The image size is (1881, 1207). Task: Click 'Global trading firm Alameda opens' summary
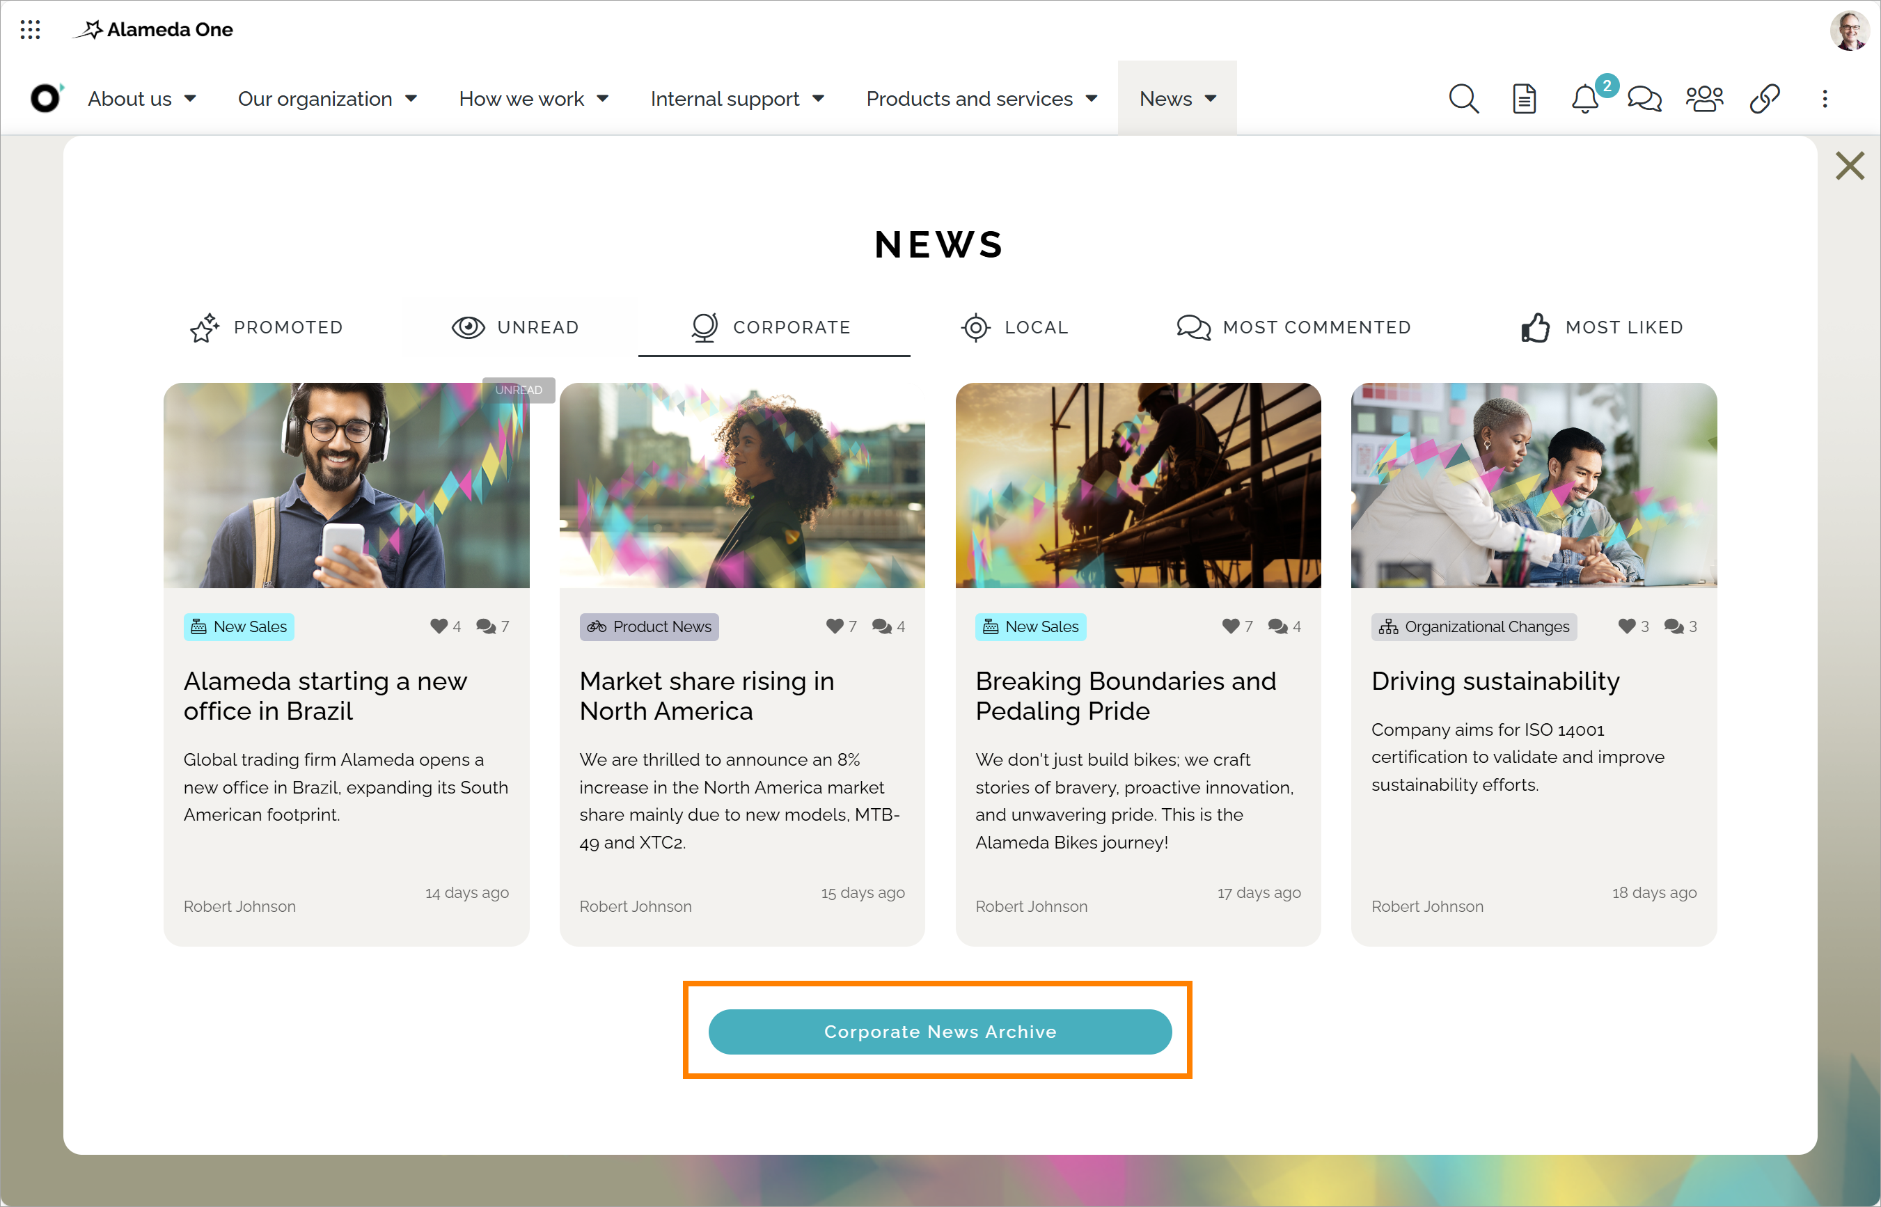345,787
